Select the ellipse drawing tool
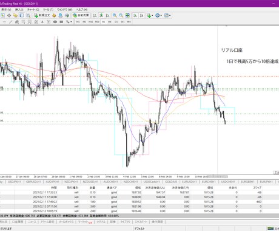 (x=55, y=22)
